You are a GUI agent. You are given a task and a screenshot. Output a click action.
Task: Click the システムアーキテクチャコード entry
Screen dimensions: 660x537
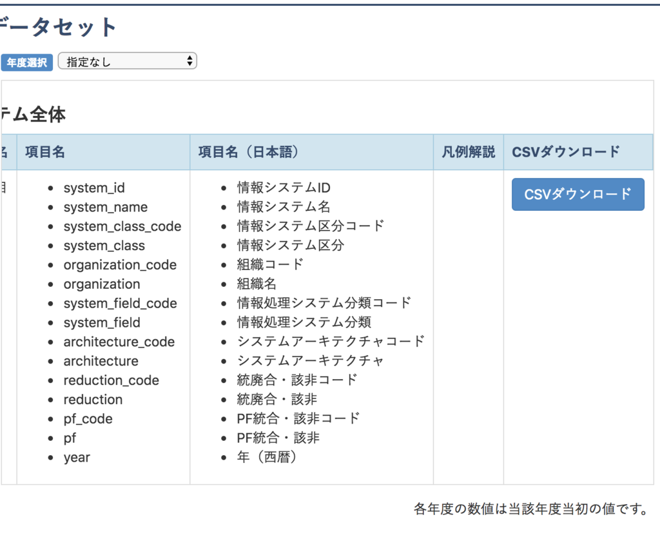331,342
